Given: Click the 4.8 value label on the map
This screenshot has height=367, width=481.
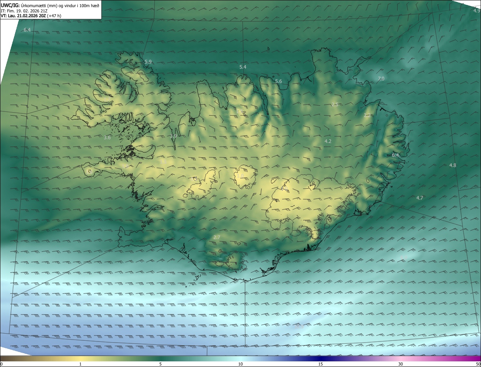Looking at the screenshot, I should tap(453, 165).
